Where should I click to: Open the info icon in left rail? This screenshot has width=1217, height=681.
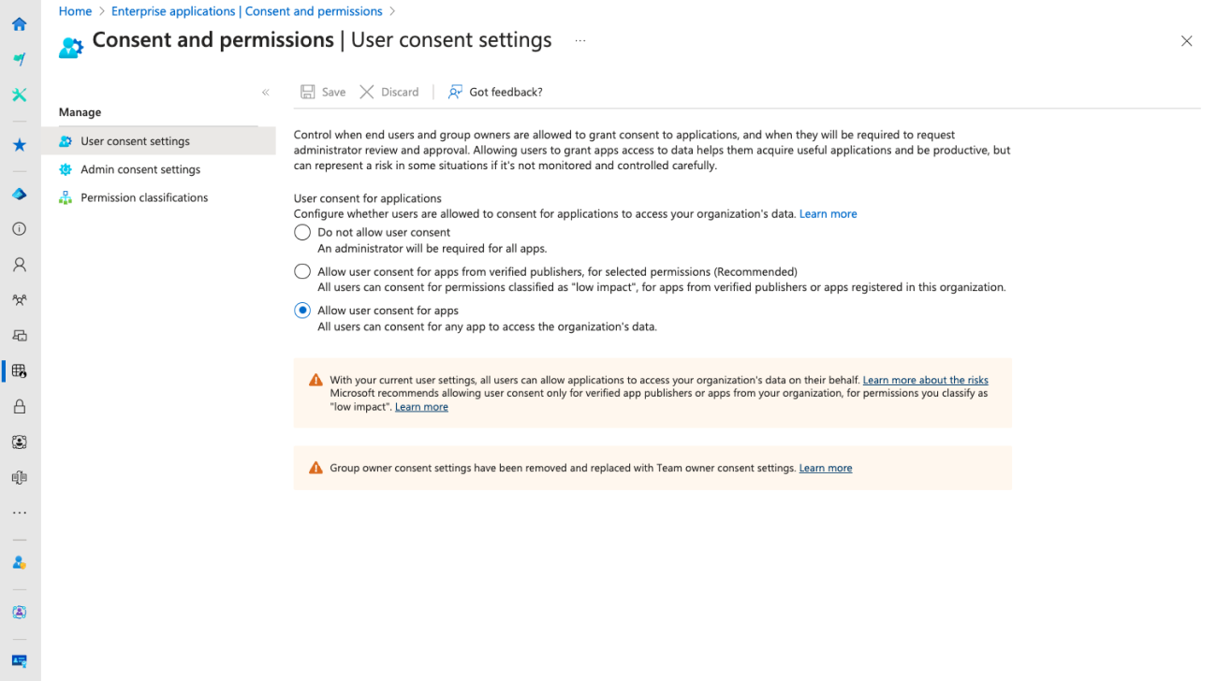point(19,229)
